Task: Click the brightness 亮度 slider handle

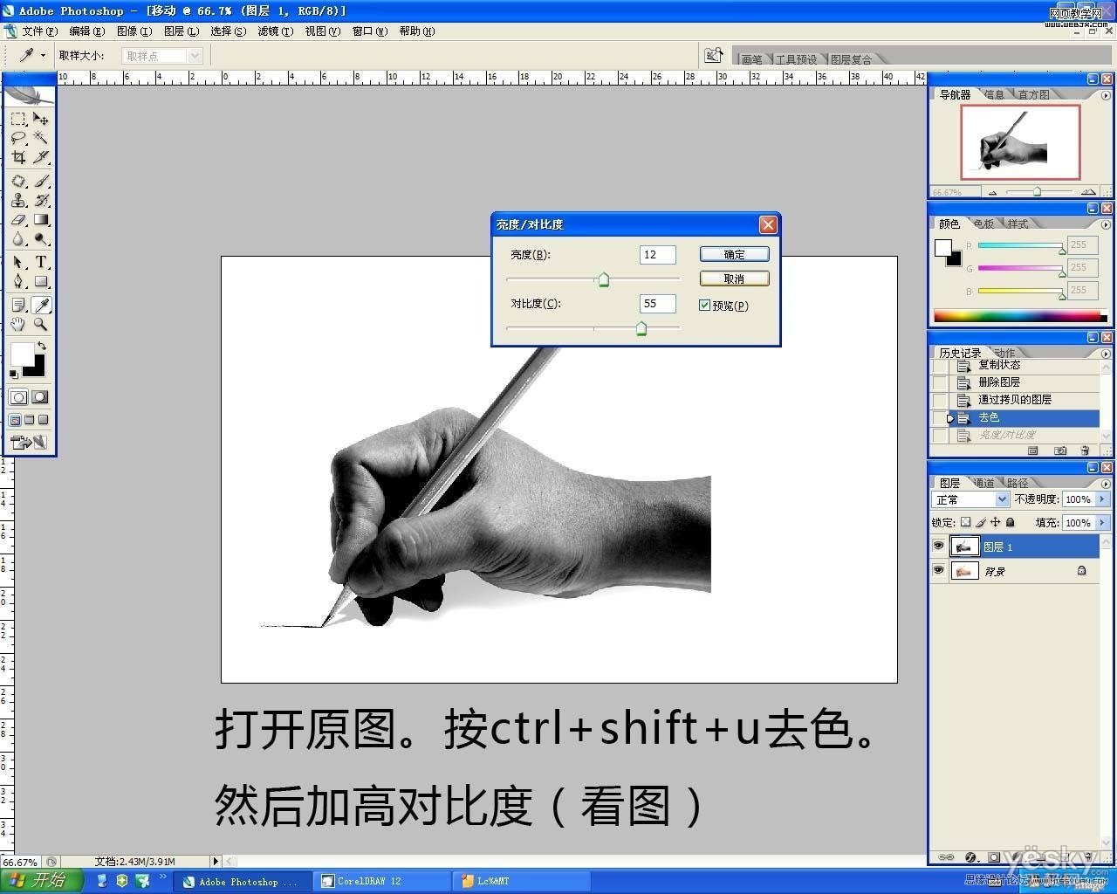Action: pyautogui.click(x=603, y=279)
